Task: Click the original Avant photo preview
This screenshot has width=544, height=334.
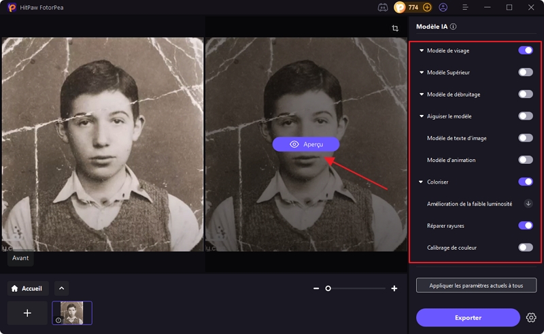Action: [x=103, y=144]
